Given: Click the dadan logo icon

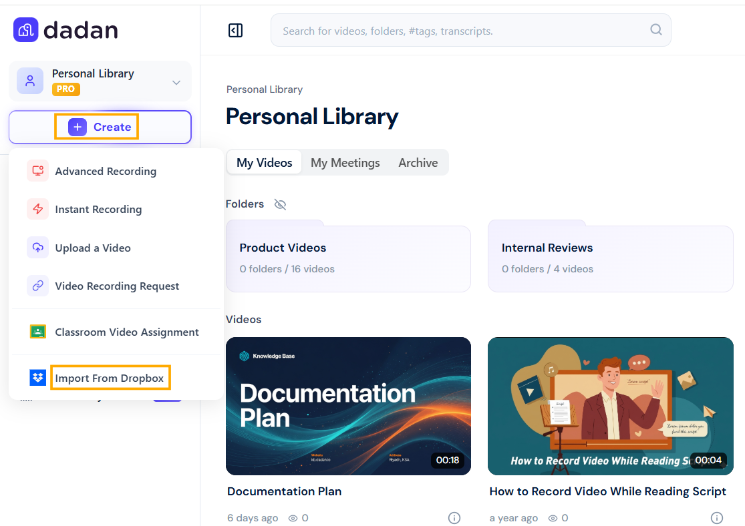Looking at the screenshot, I should pos(25,30).
